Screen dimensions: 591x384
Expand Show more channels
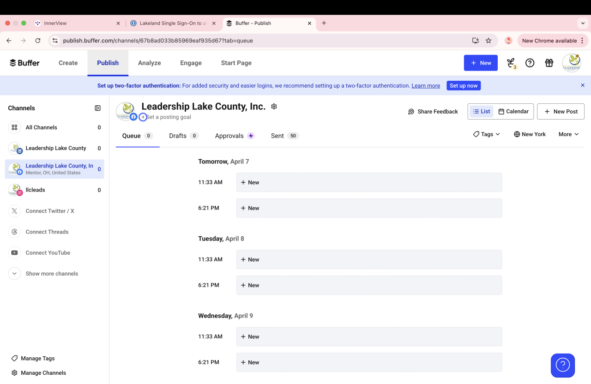[x=54, y=274]
